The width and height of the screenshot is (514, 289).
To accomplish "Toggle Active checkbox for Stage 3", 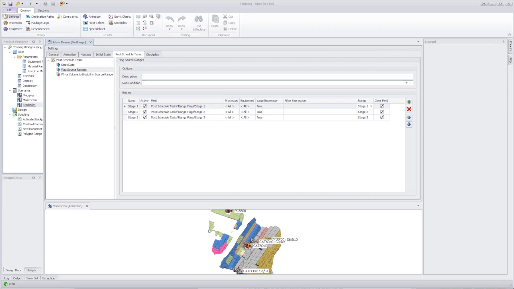I will [x=145, y=118].
